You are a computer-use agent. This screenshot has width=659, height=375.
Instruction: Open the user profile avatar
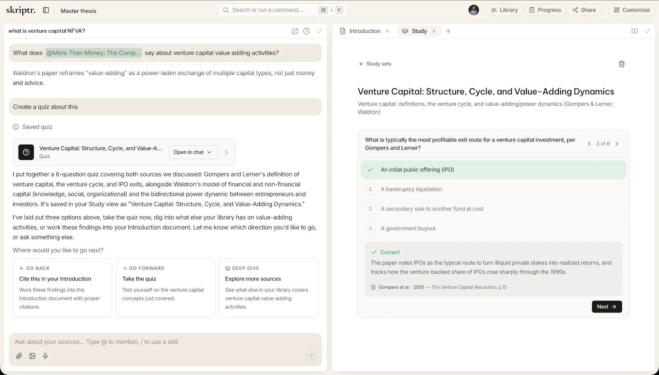(474, 10)
